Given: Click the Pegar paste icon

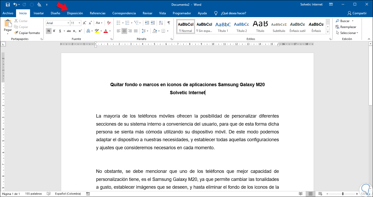Looking at the screenshot, I should (x=8, y=23).
